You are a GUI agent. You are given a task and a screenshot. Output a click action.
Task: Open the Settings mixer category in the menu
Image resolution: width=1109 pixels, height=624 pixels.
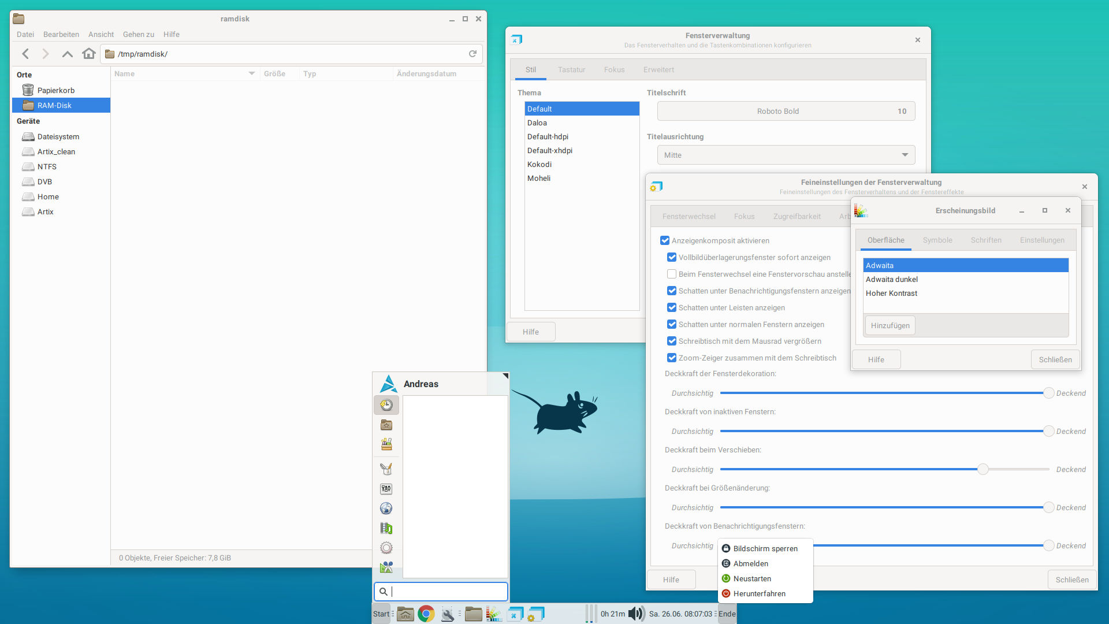coord(386,489)
